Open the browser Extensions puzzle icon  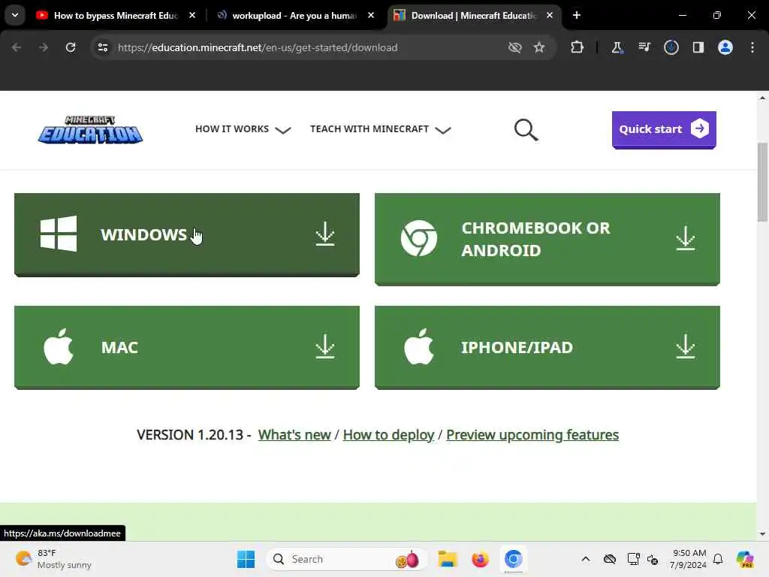pyautogui.click(x=578, y=47)
